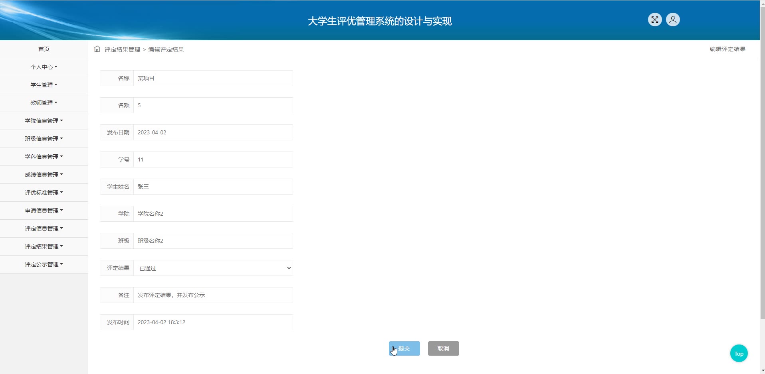Click the Top back-to-top button
Screen dimensions: 765x374
[x=739, y=353]
